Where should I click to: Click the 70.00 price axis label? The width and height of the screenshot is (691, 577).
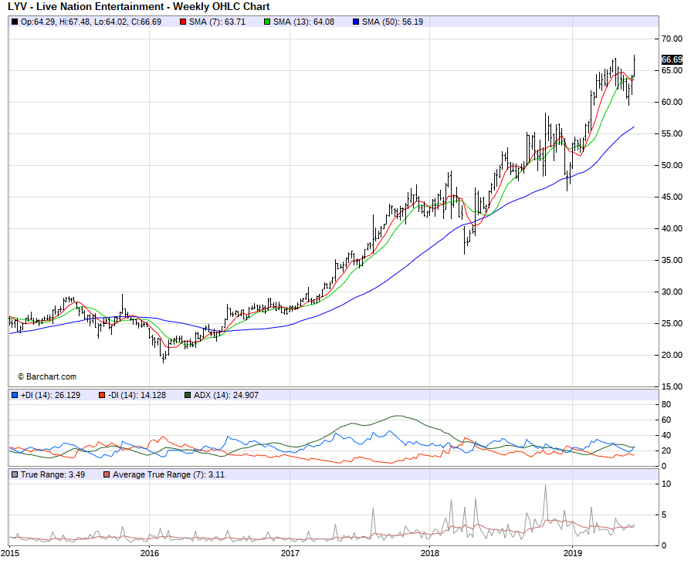point(672,39)
